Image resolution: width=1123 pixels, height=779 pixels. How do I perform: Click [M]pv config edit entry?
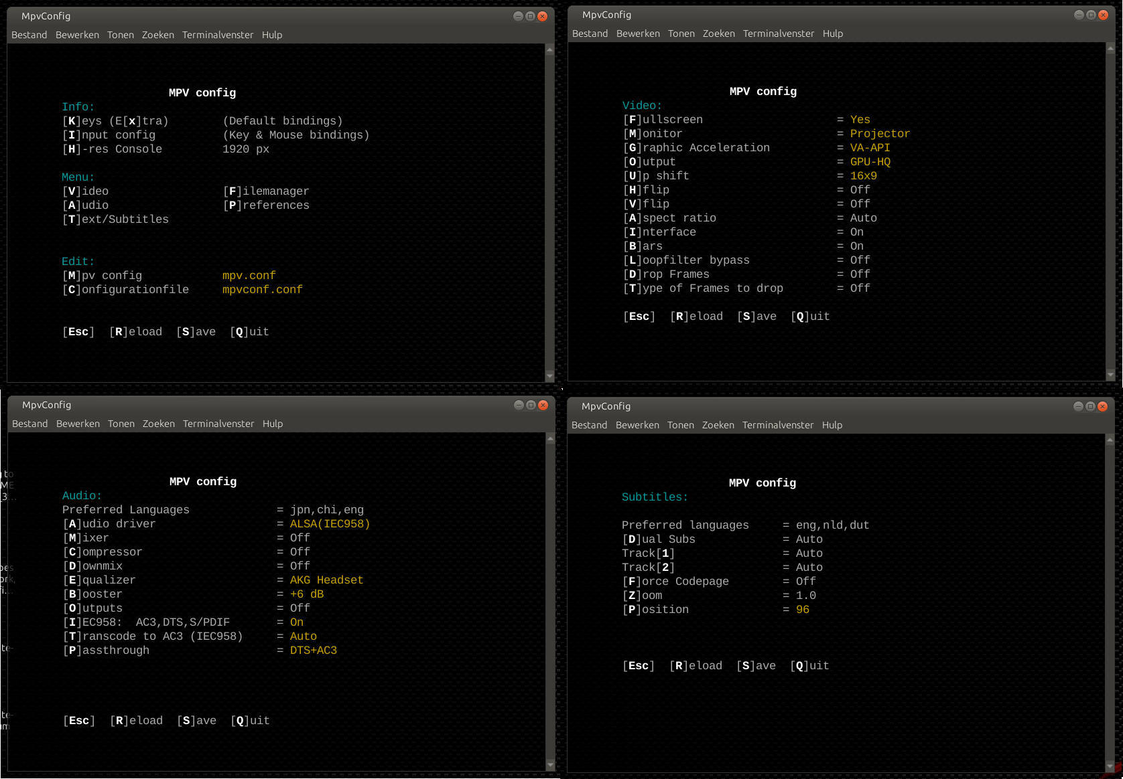[x=102, y=276]
